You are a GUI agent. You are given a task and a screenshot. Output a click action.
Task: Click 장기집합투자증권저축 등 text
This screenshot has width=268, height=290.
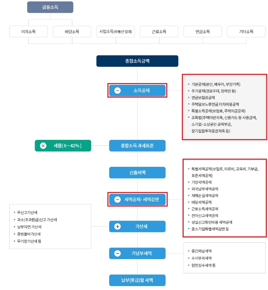click(x=211, y=131)
